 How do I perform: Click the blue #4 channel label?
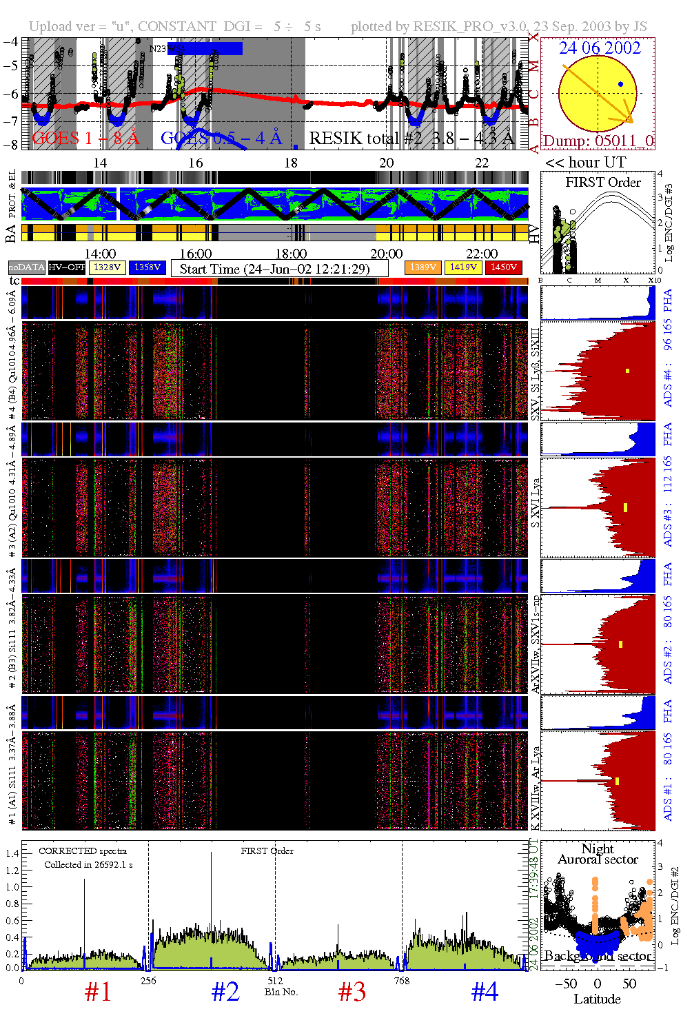(485, 992)
